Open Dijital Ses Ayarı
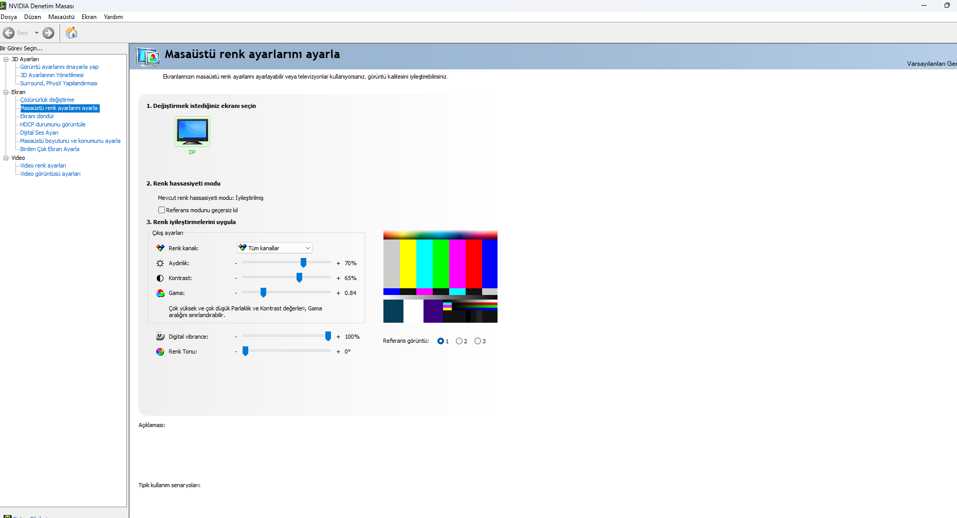The width and height of the screenshot is (957, 518). [39, 133]
